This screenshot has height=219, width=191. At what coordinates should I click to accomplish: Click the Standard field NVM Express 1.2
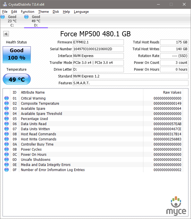click(131, 76)
